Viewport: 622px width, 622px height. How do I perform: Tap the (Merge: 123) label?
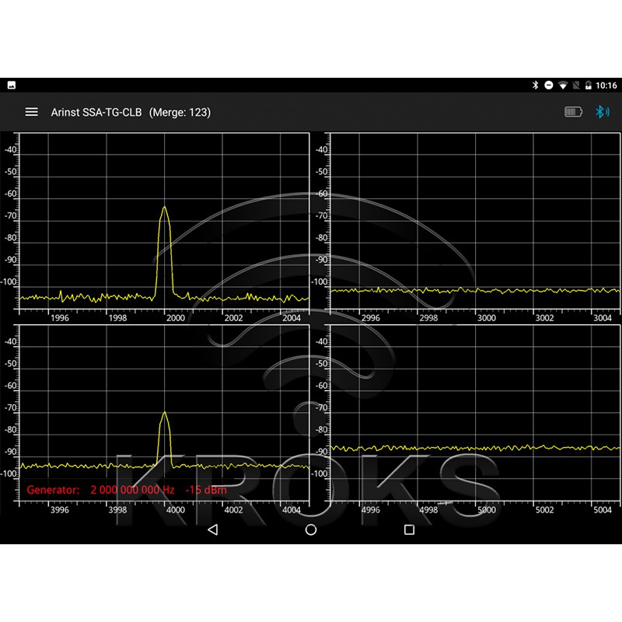pyautogui.click(x=180, y=112)
